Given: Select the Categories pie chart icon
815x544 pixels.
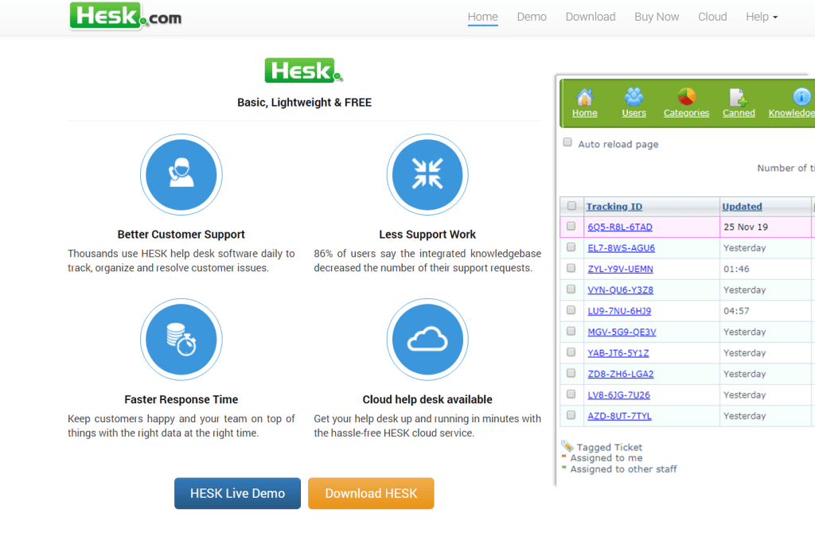Looking at the screenshot, I should coord(686,97).
